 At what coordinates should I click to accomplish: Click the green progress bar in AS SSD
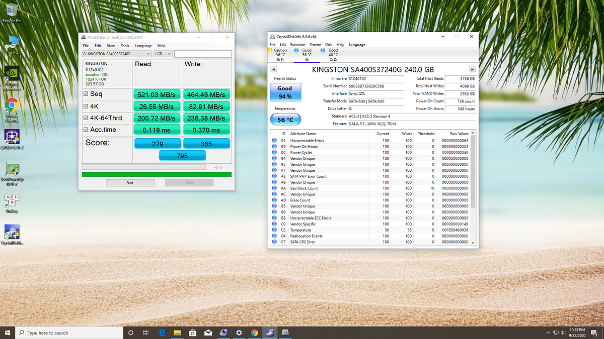point(157,174)
